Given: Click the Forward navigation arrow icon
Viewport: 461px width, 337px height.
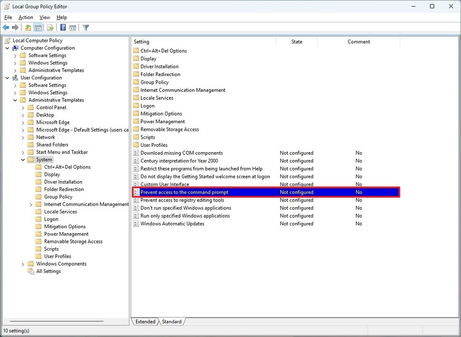Looking at the screenshot, I should pyautogui.click(x=15, y=27).
